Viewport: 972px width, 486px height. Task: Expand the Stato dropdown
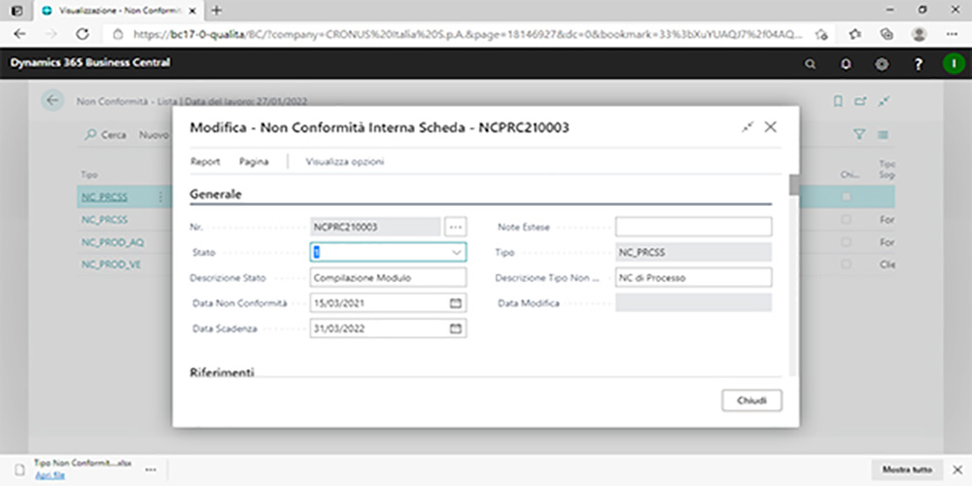point(456,252)
